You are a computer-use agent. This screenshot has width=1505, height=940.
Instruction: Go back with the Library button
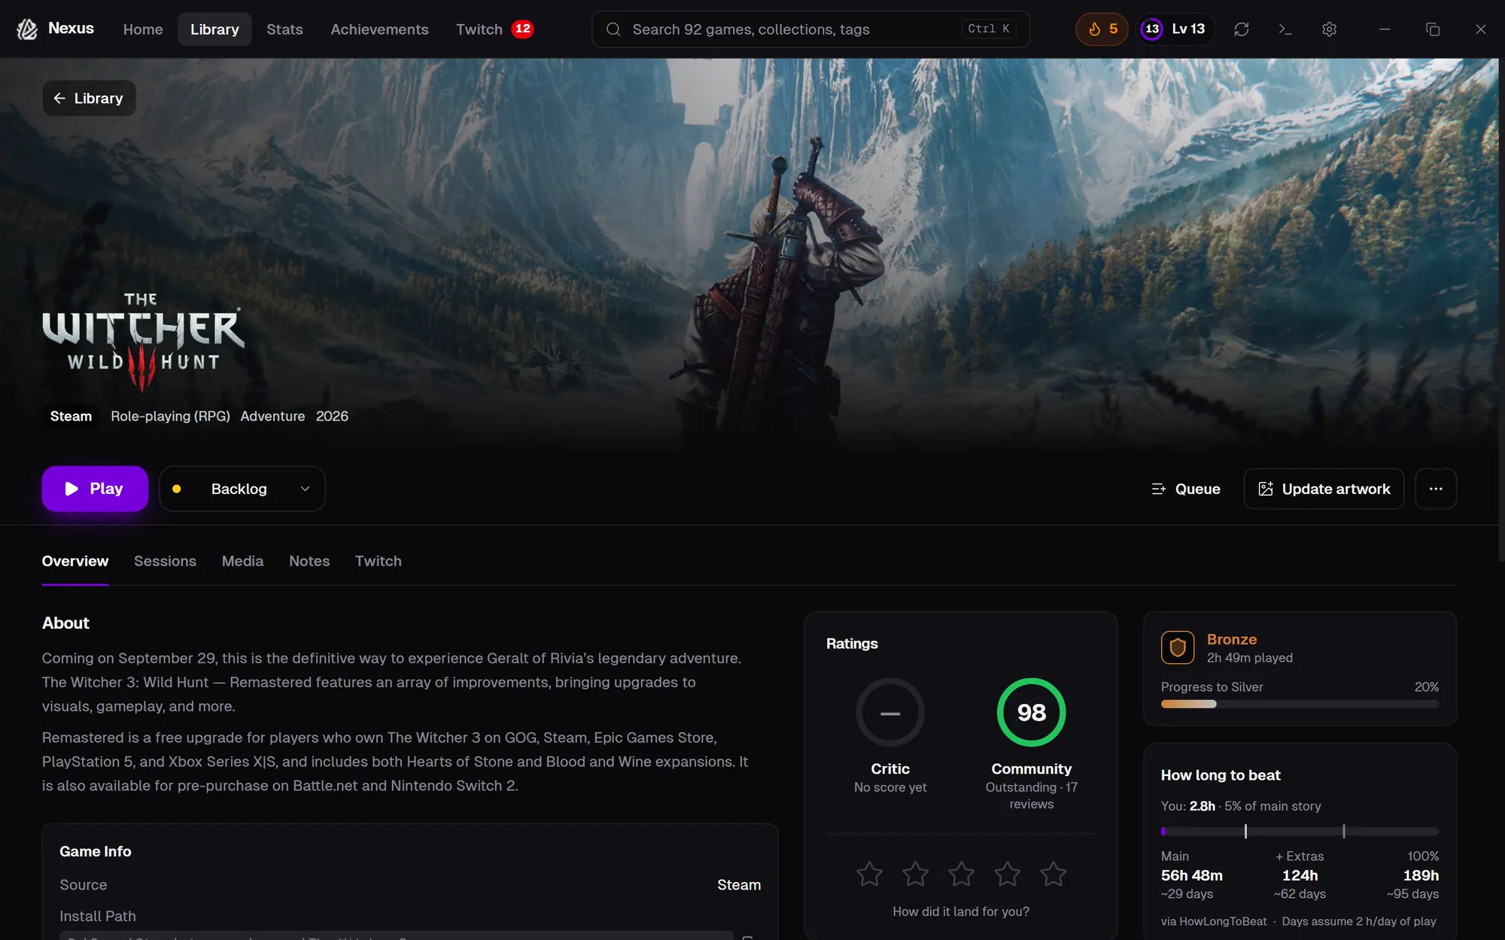[x=89, y=99]
